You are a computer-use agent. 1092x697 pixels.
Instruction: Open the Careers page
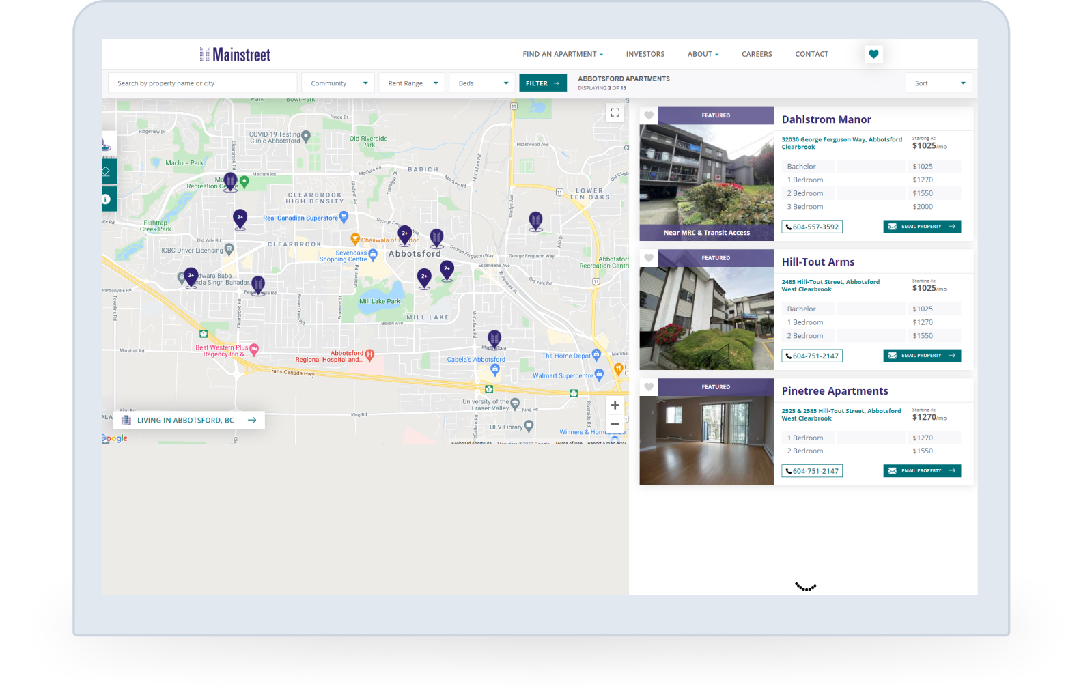pyautogui.click(x=757, y=54)
